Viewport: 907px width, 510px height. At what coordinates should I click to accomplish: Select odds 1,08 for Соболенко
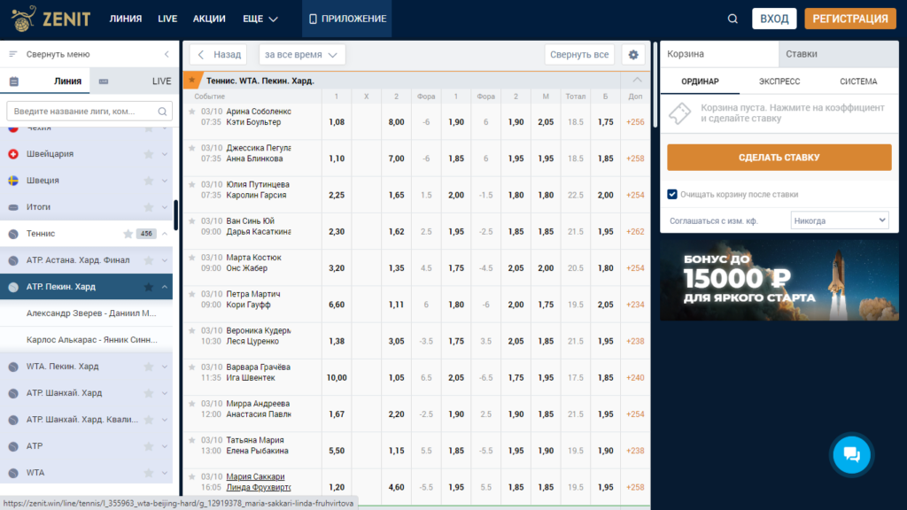(336, 122)
